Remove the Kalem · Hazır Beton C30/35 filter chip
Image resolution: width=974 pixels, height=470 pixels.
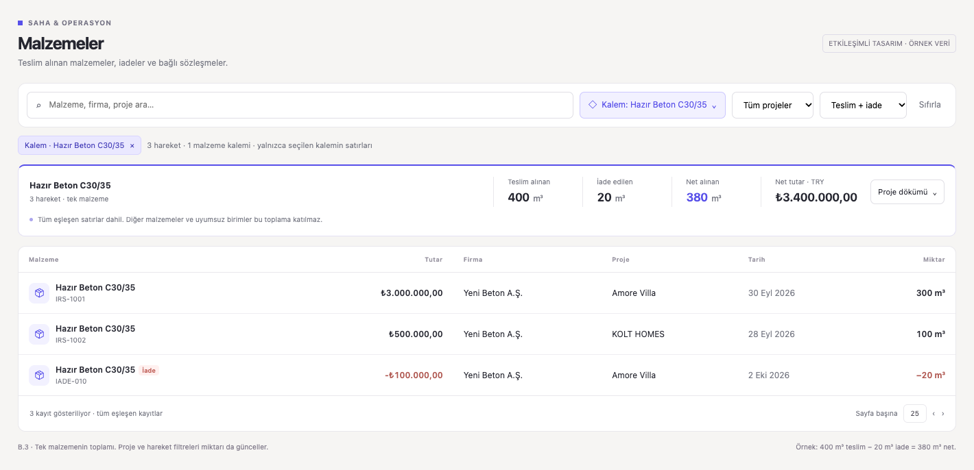pos(132,145)
